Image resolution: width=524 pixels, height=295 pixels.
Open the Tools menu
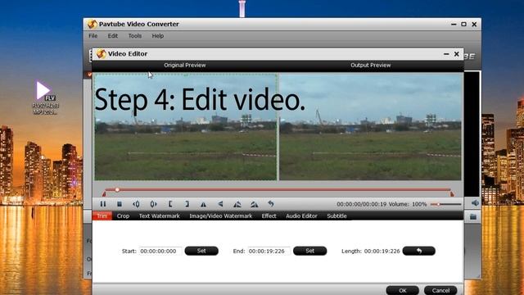pos(135,36)
